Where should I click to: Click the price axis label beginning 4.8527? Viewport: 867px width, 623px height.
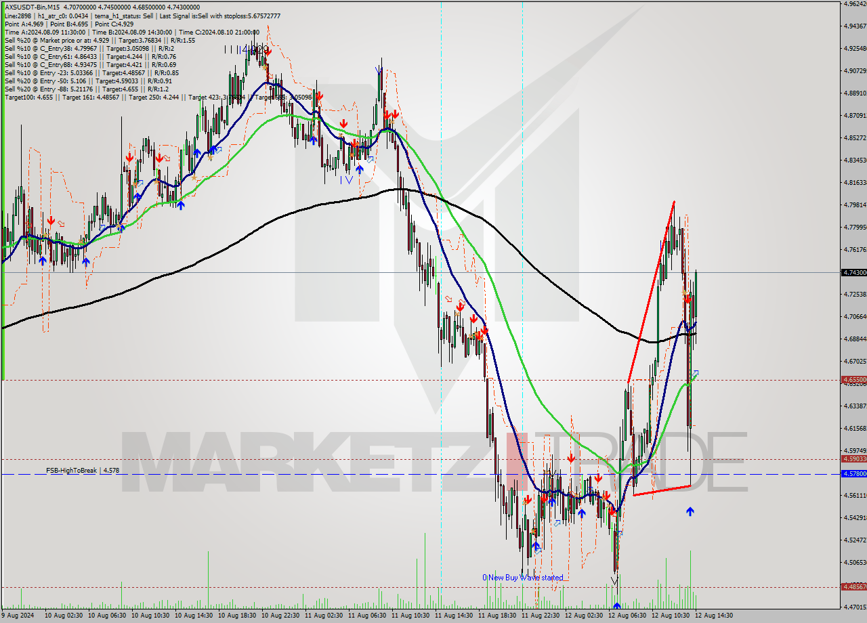pyautogui.click(x=855, y=137)
